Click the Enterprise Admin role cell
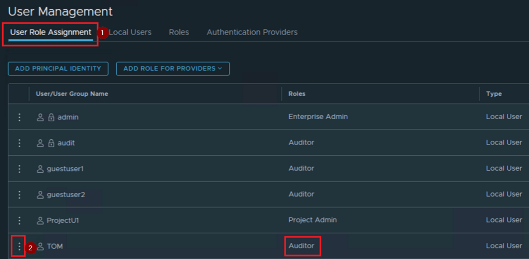529x259 pixels. (x=318, y=117)
